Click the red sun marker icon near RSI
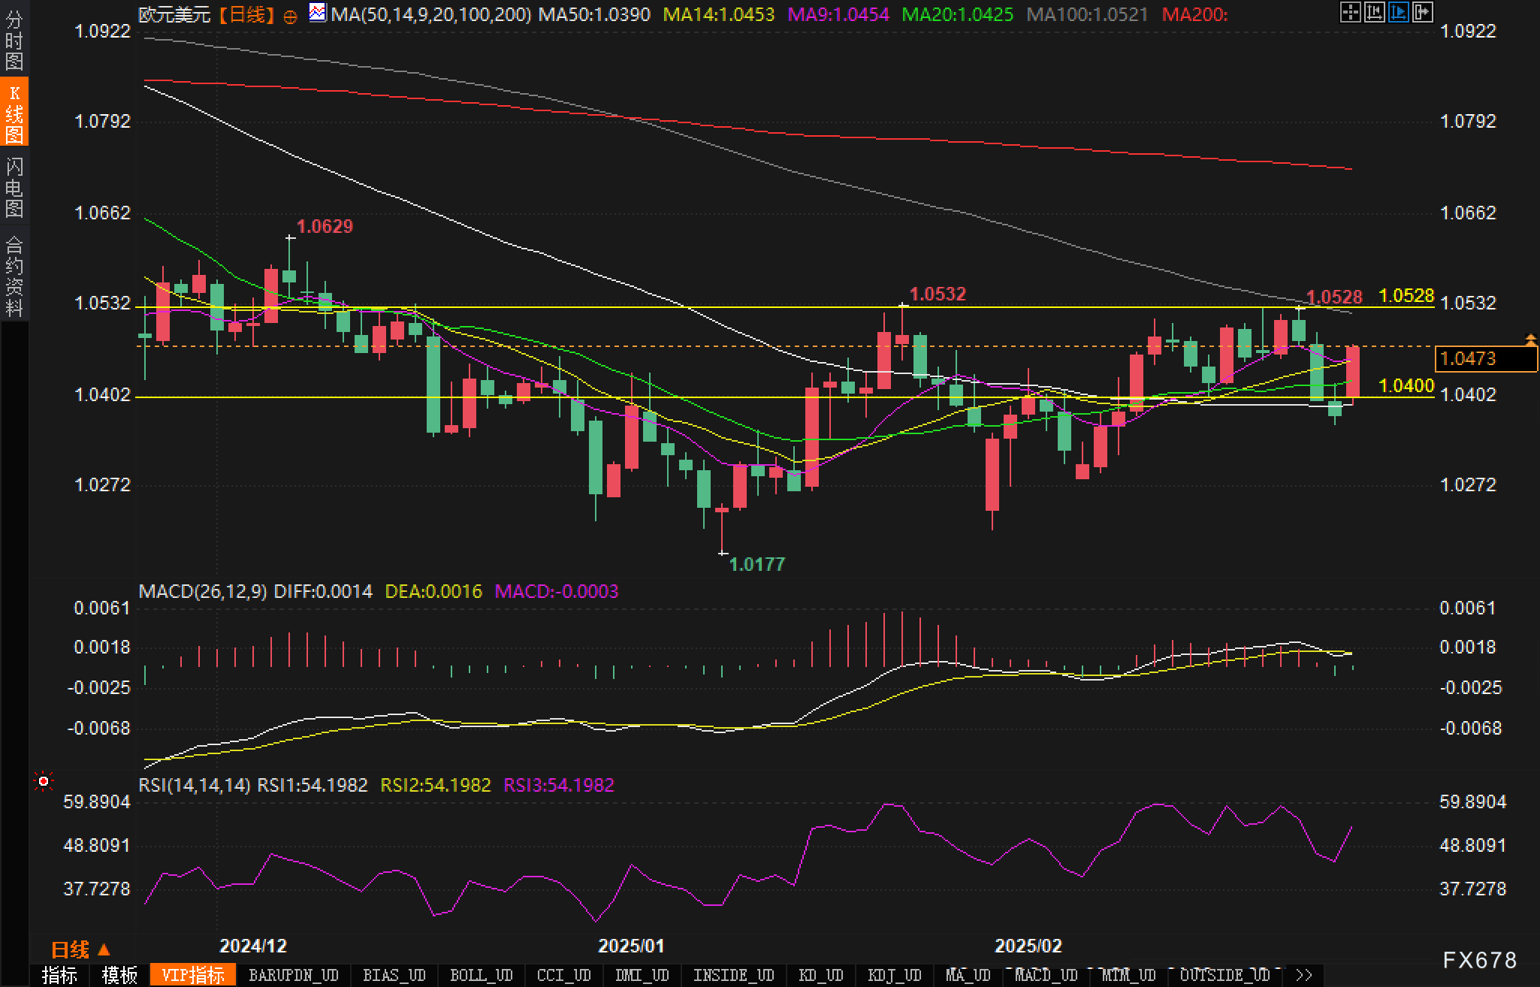Image resolution: width=1540 pixels, height=987 pixels. (x=44, y=782)
